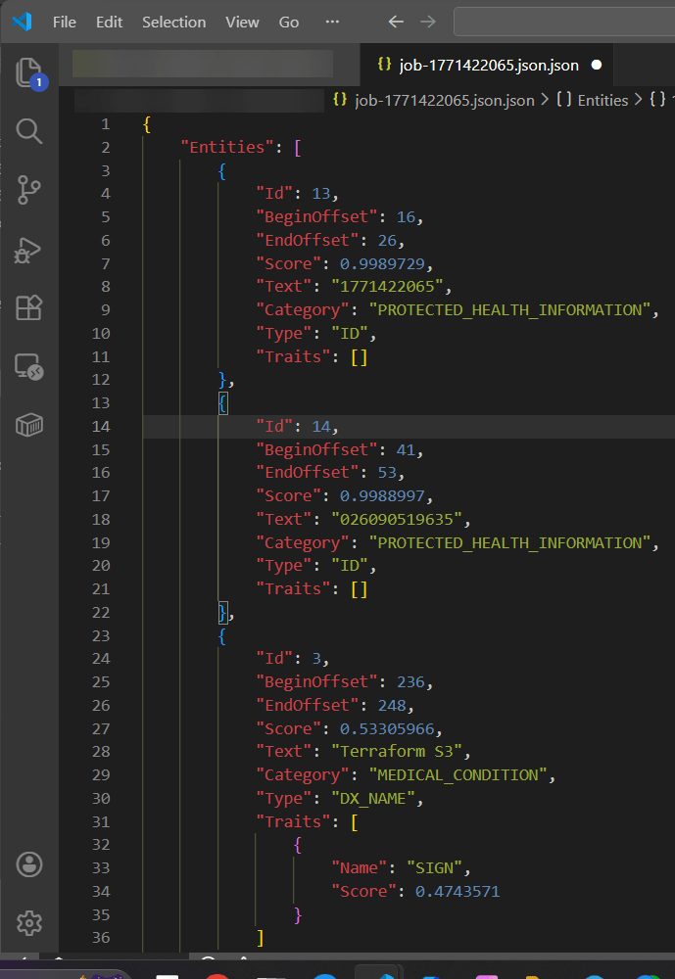Image resolution: width=675 pixels, height=979 pixels.
Task: Open the View menu
Action: (x=242, y=22)
